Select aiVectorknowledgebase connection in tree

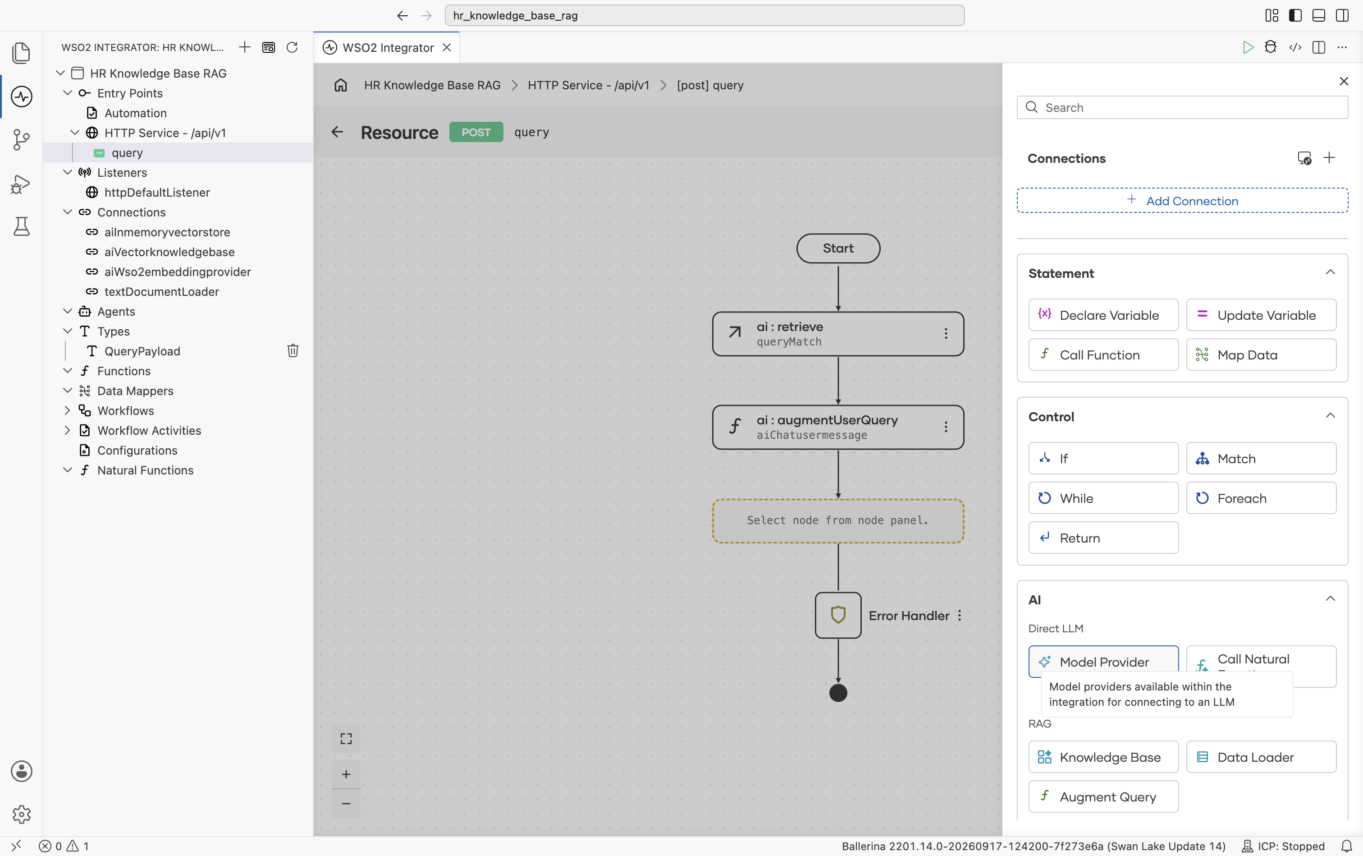click(x=170, y=252)
